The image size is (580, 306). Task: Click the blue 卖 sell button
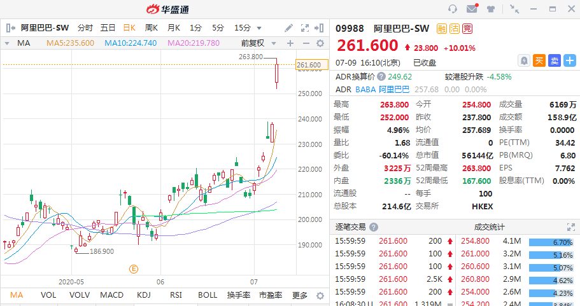pyautogui.click(x=554, y=61)
